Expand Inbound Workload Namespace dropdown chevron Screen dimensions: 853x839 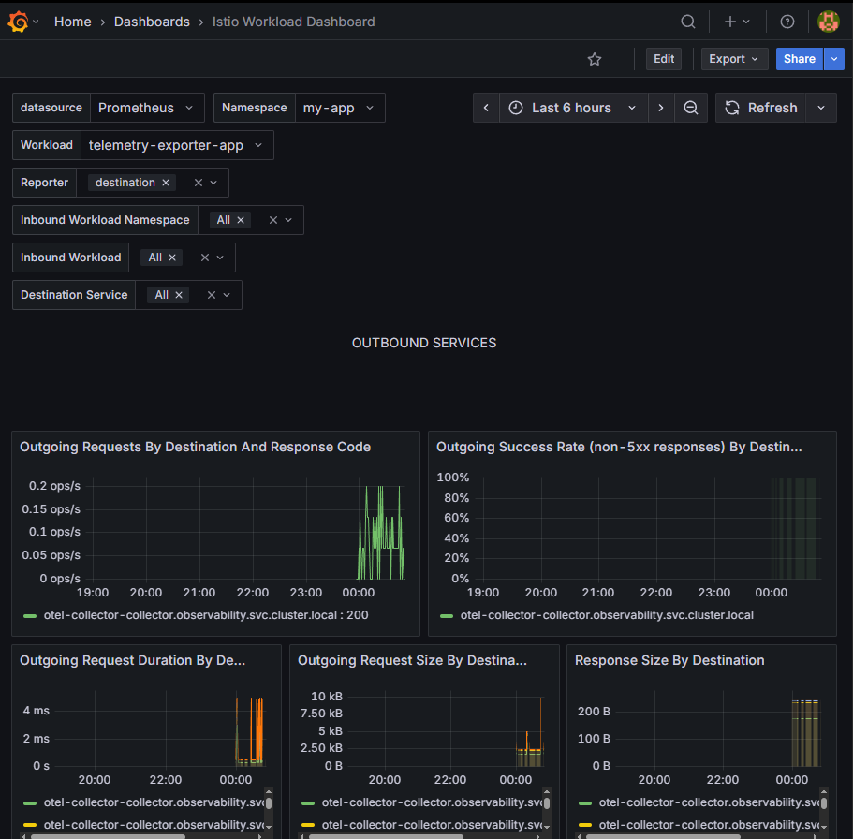288,220
